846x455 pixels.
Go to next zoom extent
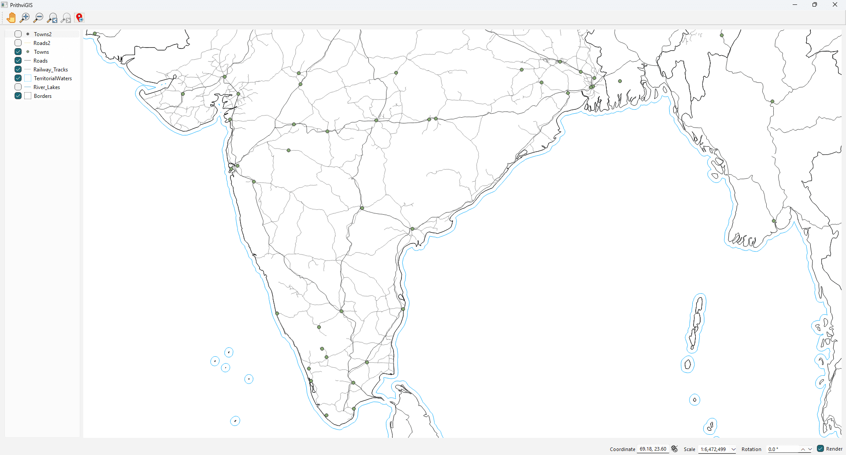(x=66, y=18)
